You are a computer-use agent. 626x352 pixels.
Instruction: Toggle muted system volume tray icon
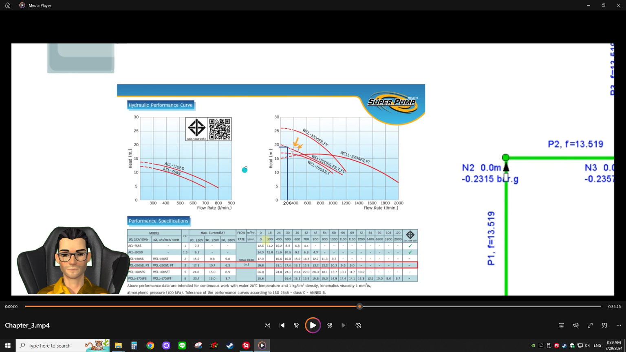click(587, 345)
